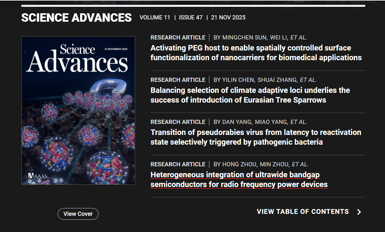Screen dimensions: 385x232
Task: Click author name Mingchen Sun
Action: (244, 38)
